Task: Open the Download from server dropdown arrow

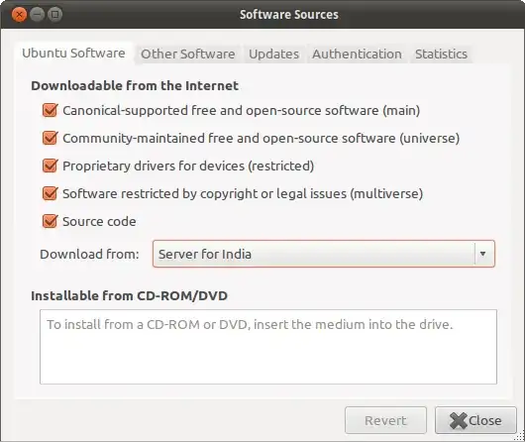Action: [483, 254]
